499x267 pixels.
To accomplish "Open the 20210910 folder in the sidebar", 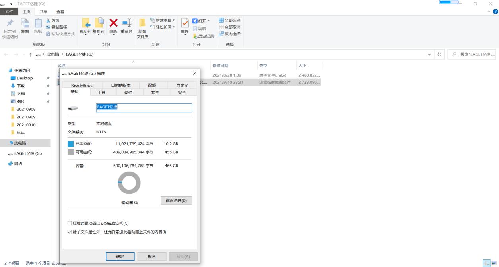I will tap(26, 125).
